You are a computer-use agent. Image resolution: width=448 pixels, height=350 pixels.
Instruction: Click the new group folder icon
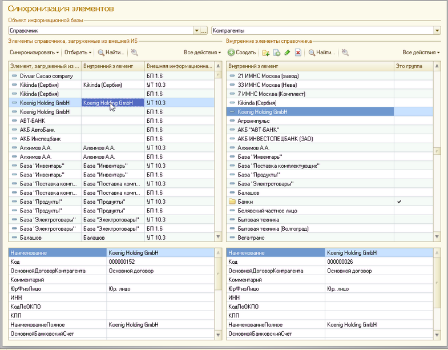(x=266, y=53)
